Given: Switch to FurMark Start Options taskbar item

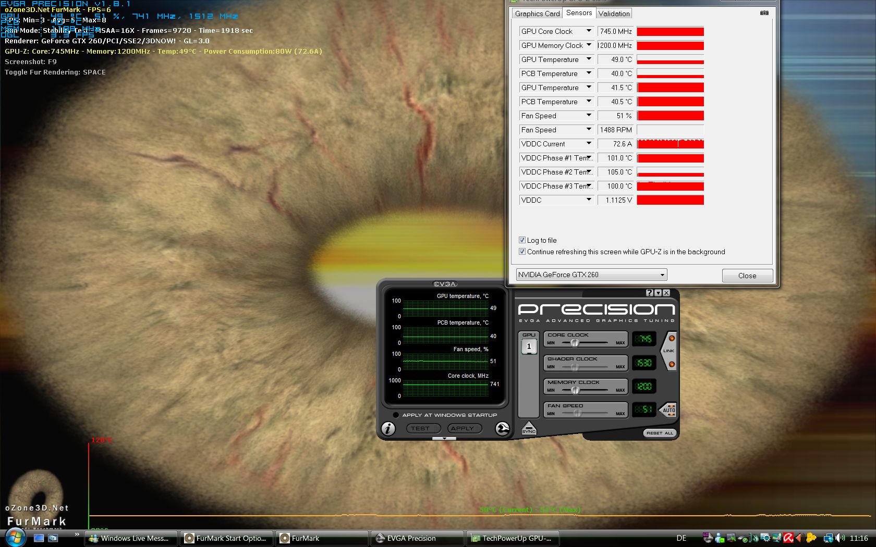Looking at the screenshot, I should pos(227,538).
